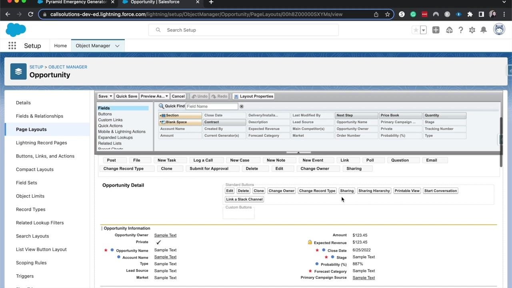Screen dimensions: 512x288
Task: Select the Blank Space palette element
Action: click(180, 122)
